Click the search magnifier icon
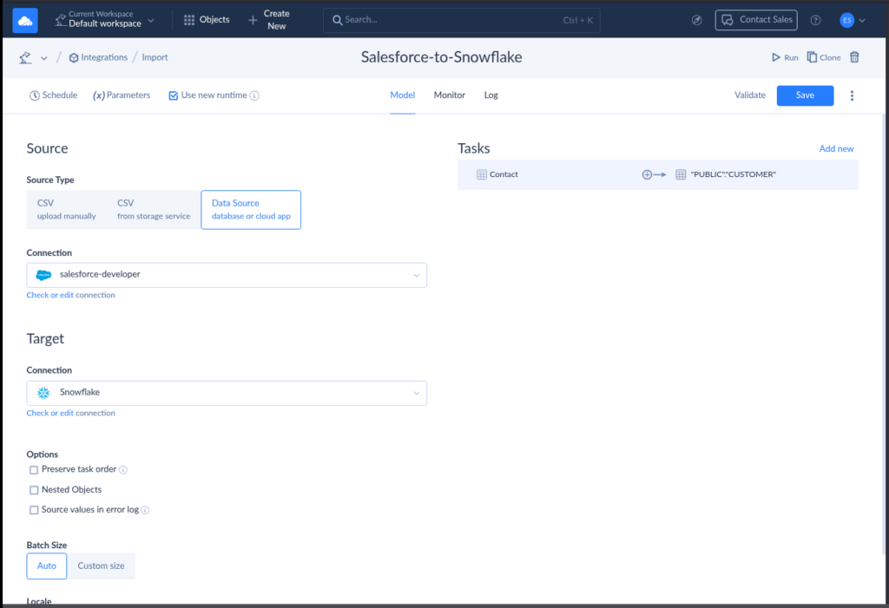This screenshot has height=608, width=889. (337, 20)
